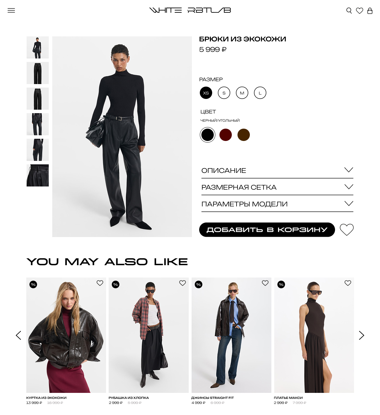The image size is (380, 415).
Task: Show previous recommended products with left arrow
Action: (18, 335)
